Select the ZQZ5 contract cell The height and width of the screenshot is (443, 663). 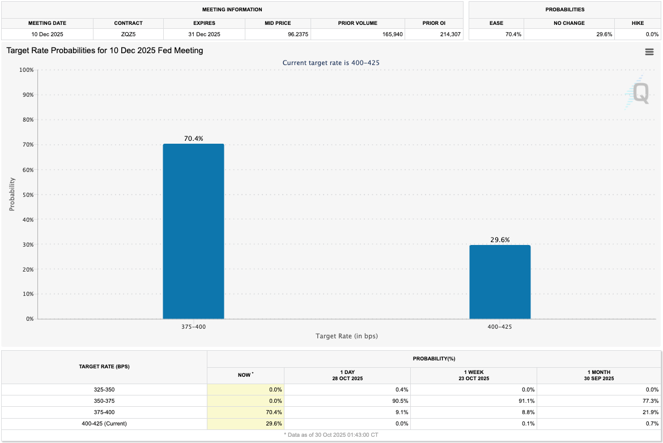coord(129,34)
